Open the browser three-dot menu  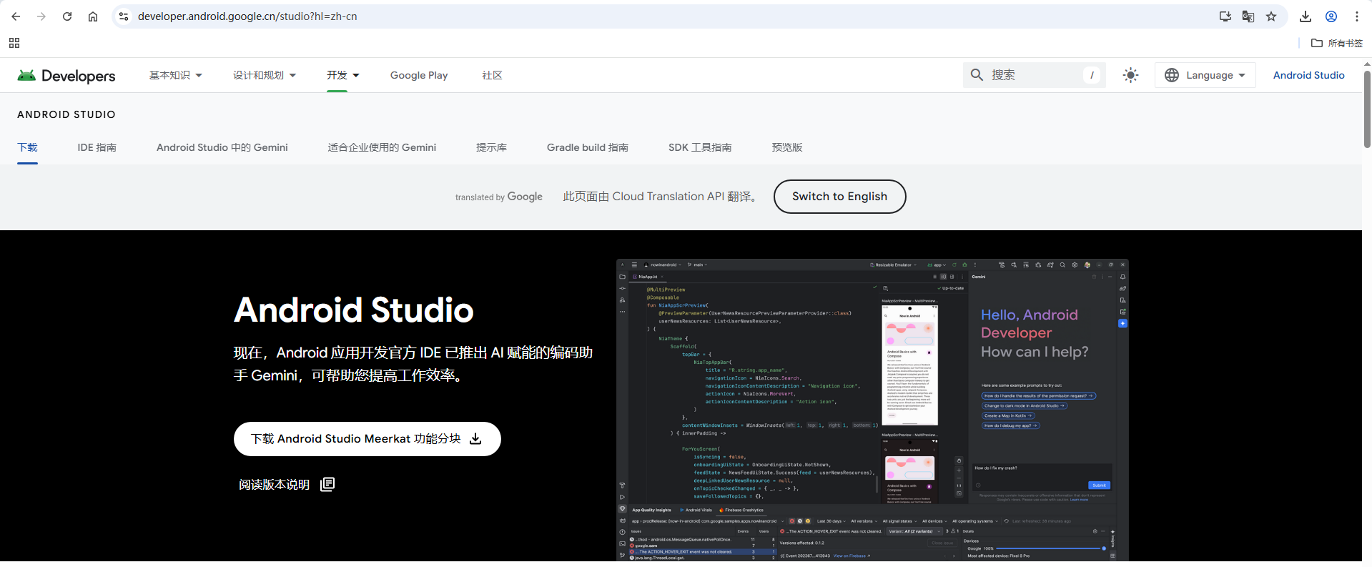pos(1357,16)
